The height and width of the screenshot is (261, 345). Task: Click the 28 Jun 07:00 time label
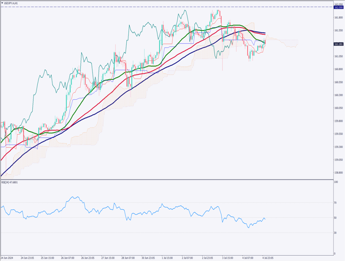[x=128, y=258]
